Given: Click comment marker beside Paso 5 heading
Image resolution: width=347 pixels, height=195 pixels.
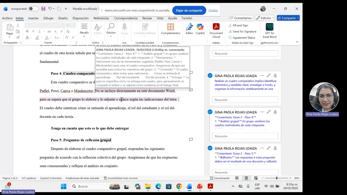Looking at the screenshot, I should [191, 139].
